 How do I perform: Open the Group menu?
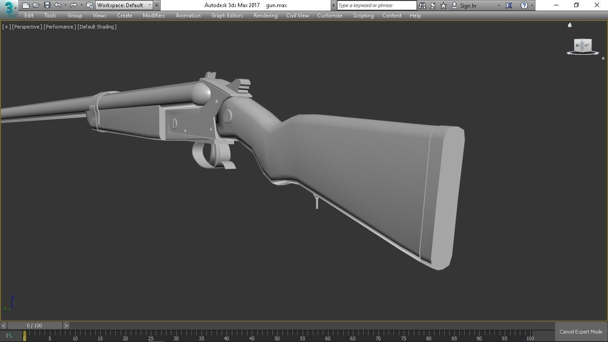[x=75, y=16]
